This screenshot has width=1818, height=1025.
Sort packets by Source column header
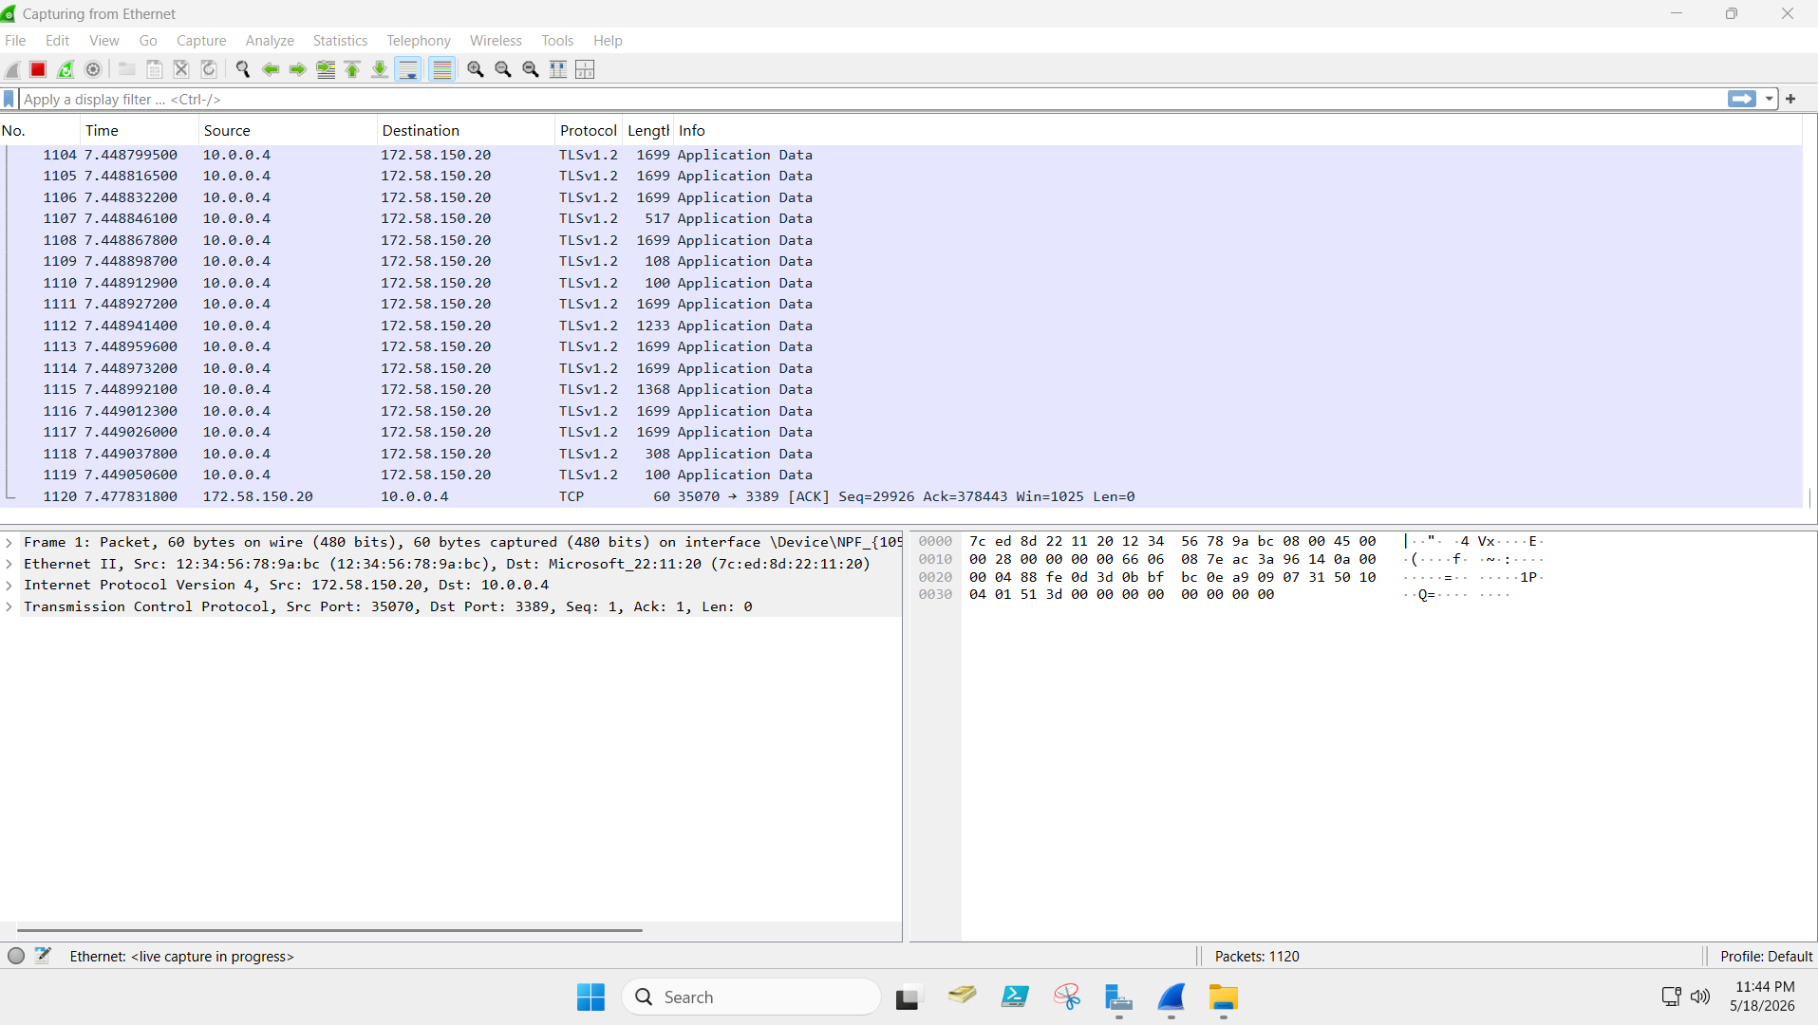point(288,131)
